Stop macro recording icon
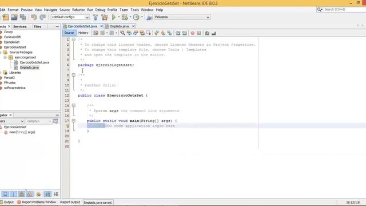Viewport: 366px width, 206px height. 199,33
